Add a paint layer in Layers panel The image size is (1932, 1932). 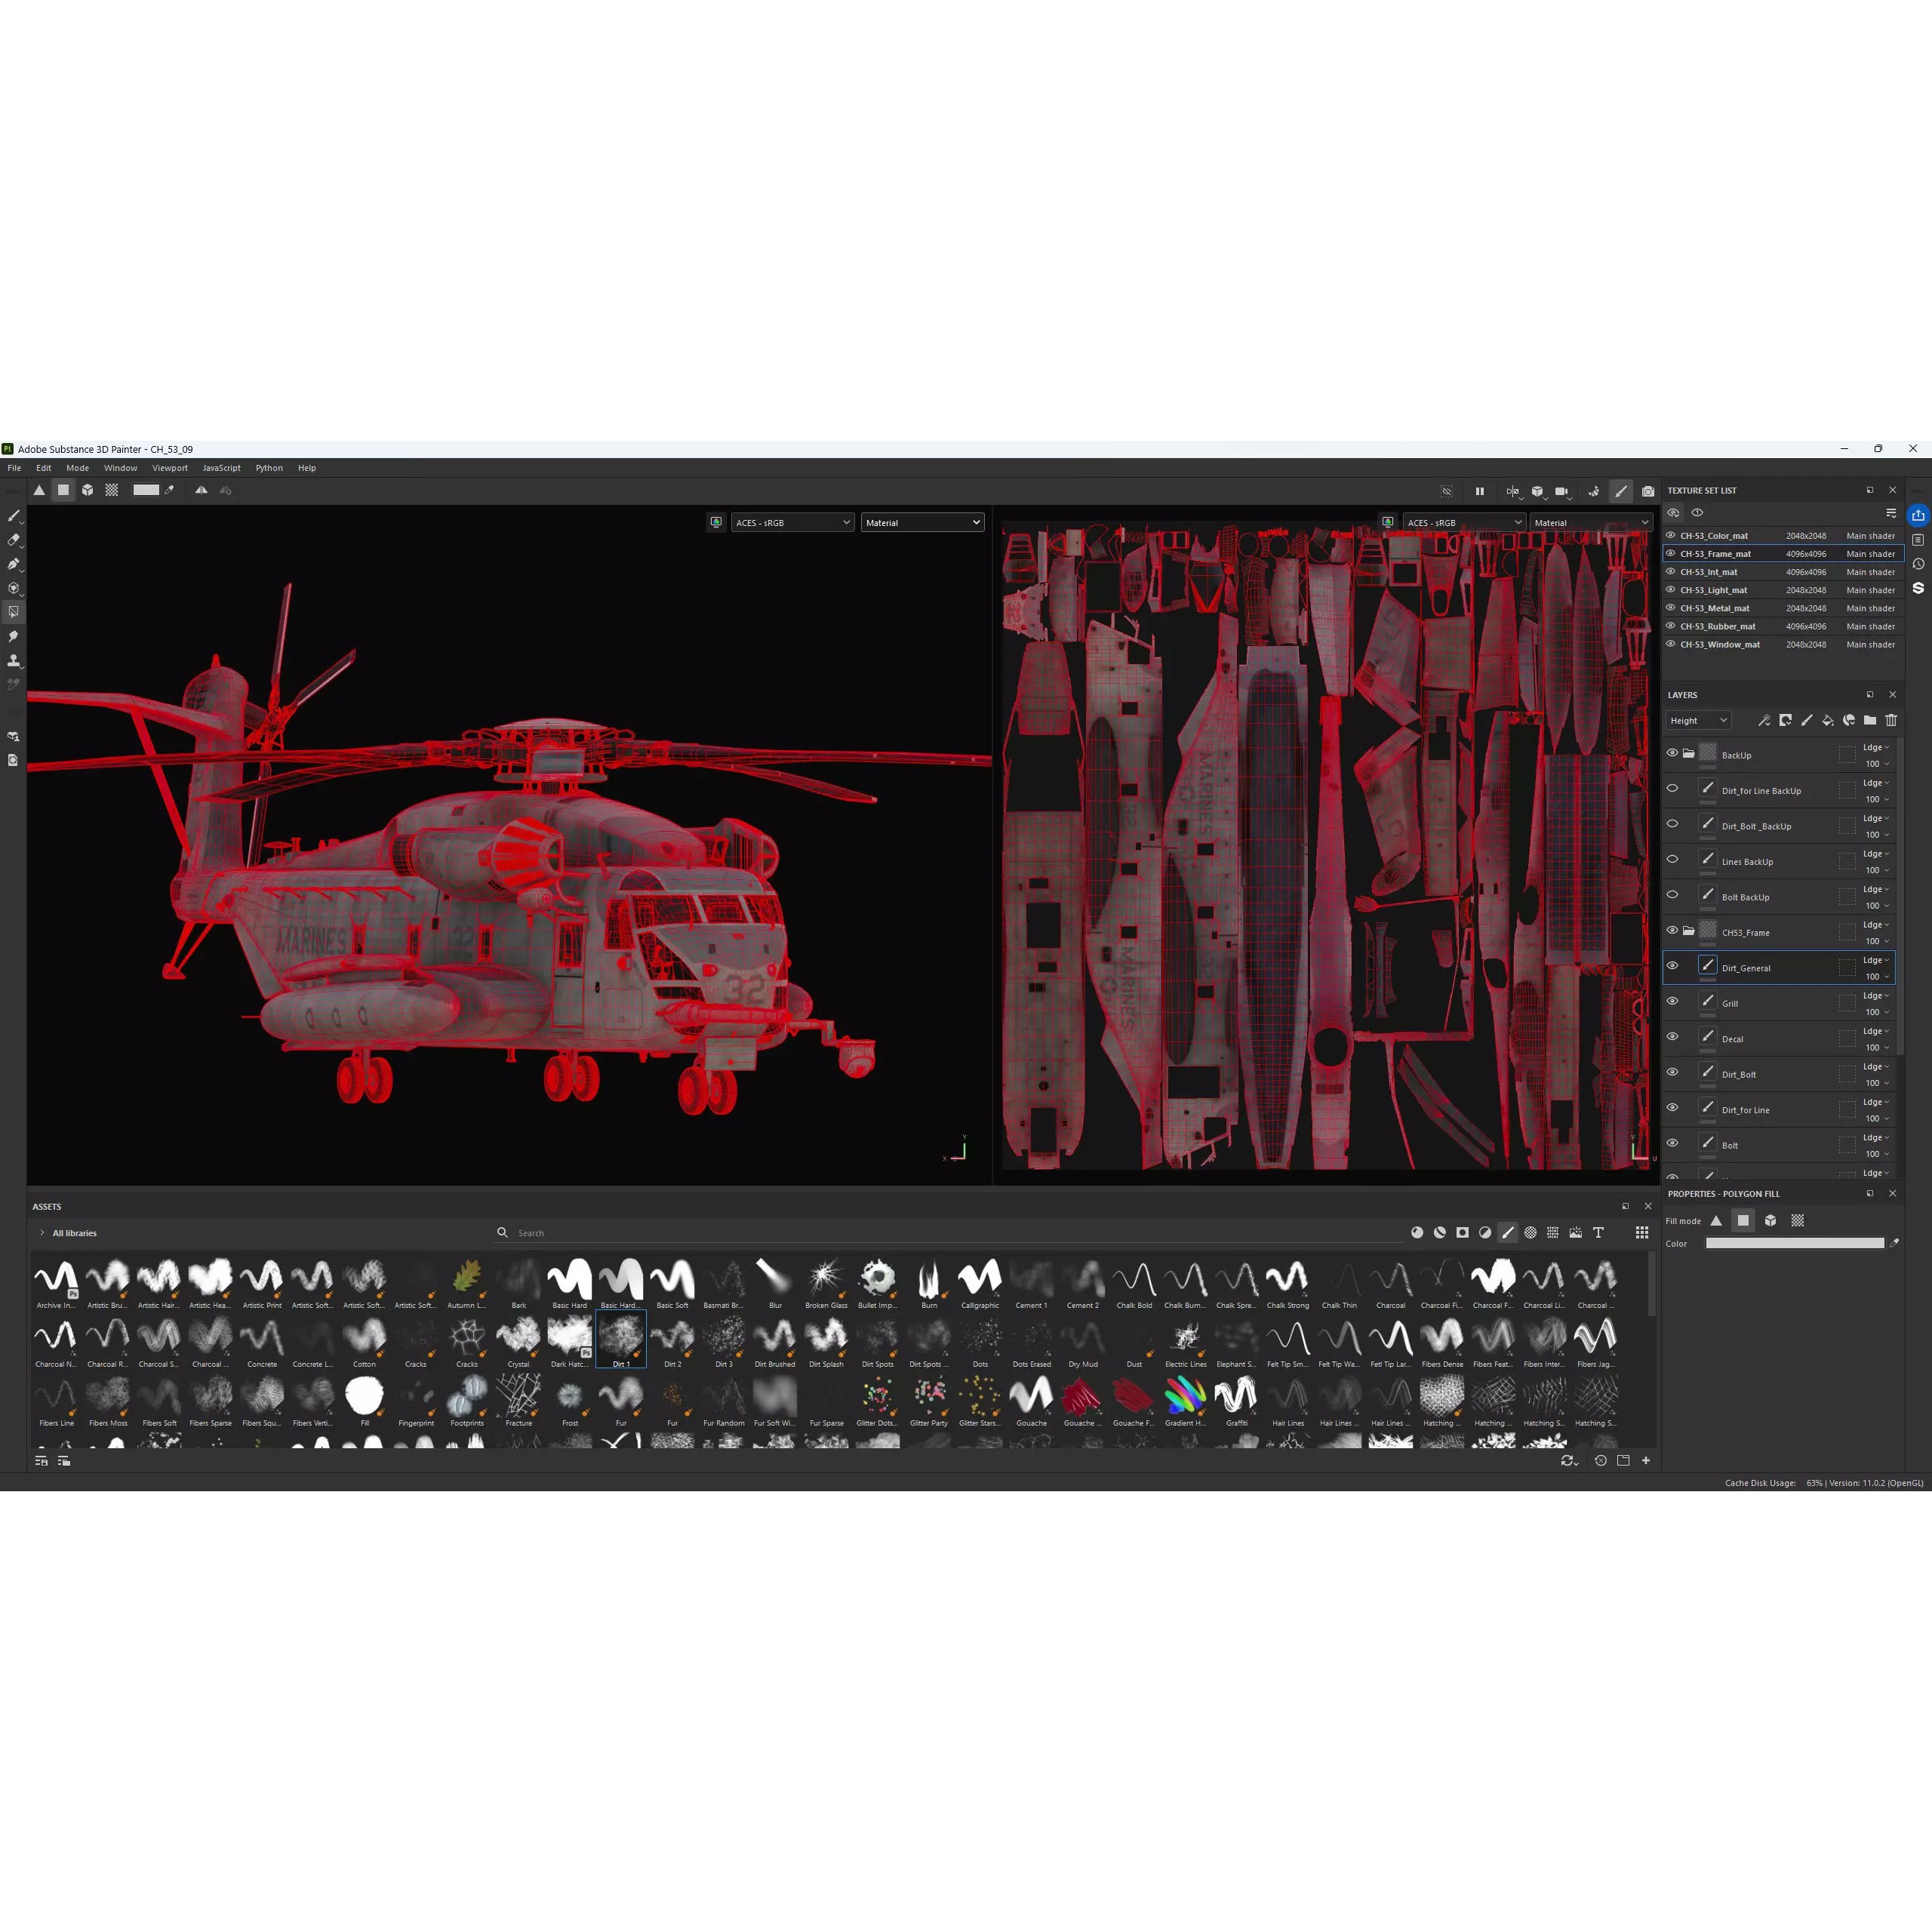1807,720
